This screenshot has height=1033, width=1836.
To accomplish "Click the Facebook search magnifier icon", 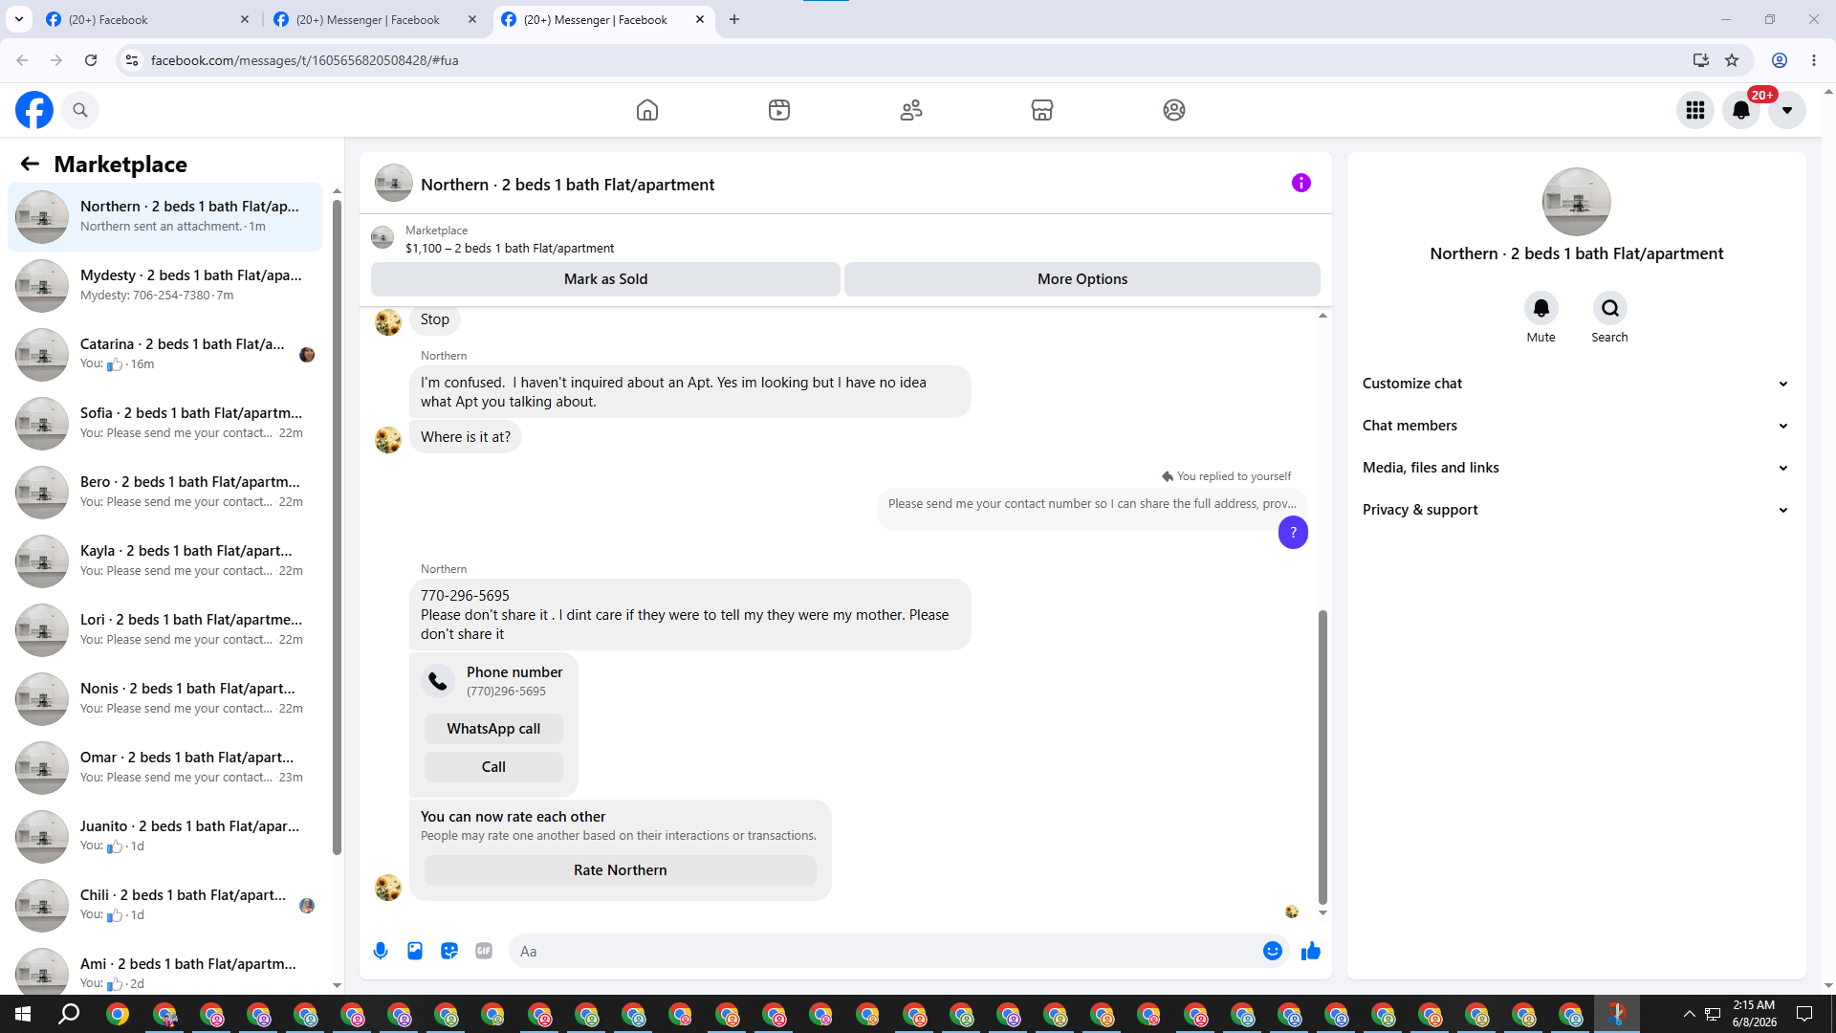I will (x=80, y=110).
